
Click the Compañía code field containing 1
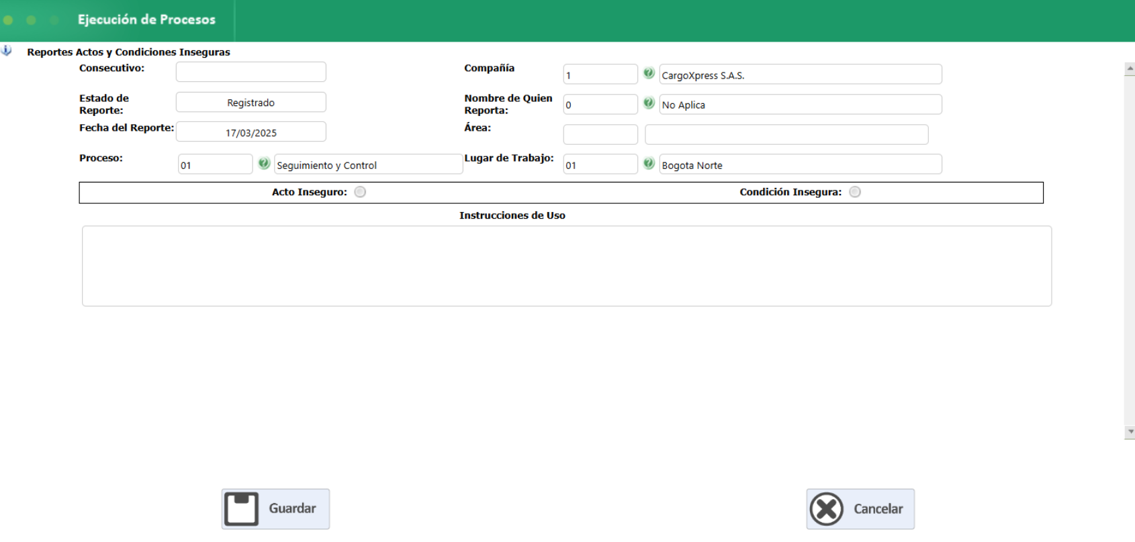click(600, 74)
